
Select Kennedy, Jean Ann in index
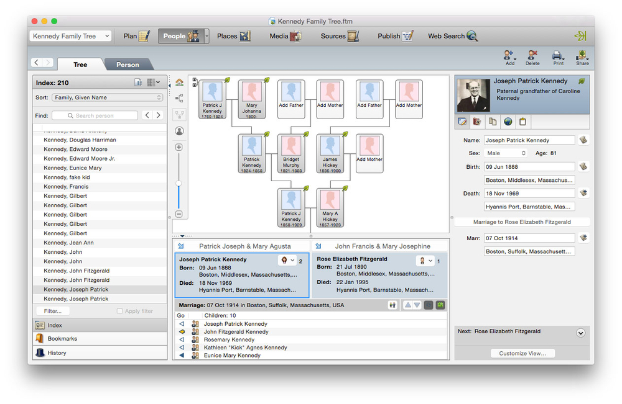pos(100,243)
